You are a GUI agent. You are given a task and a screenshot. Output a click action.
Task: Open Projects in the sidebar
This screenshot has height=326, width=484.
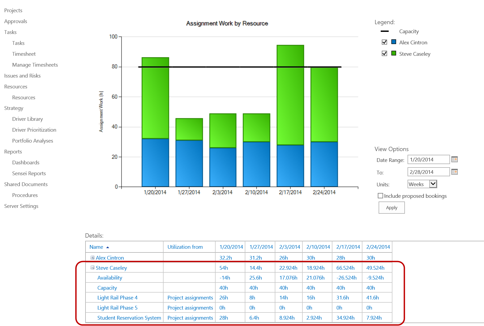pyautogui.click(x=13, y=10)
